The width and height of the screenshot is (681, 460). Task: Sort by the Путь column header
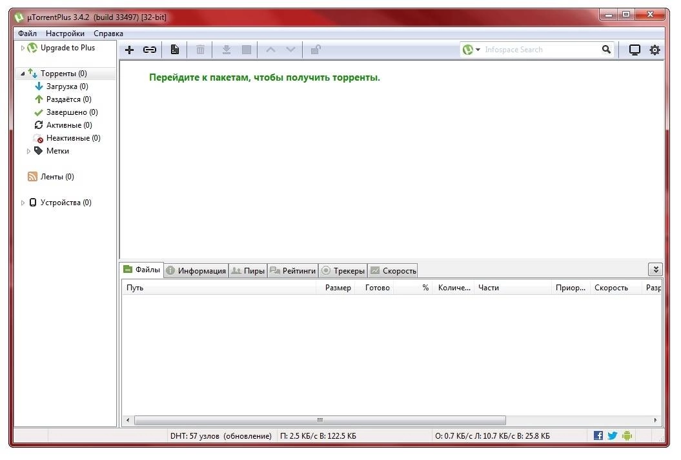[x=219, y=288]
